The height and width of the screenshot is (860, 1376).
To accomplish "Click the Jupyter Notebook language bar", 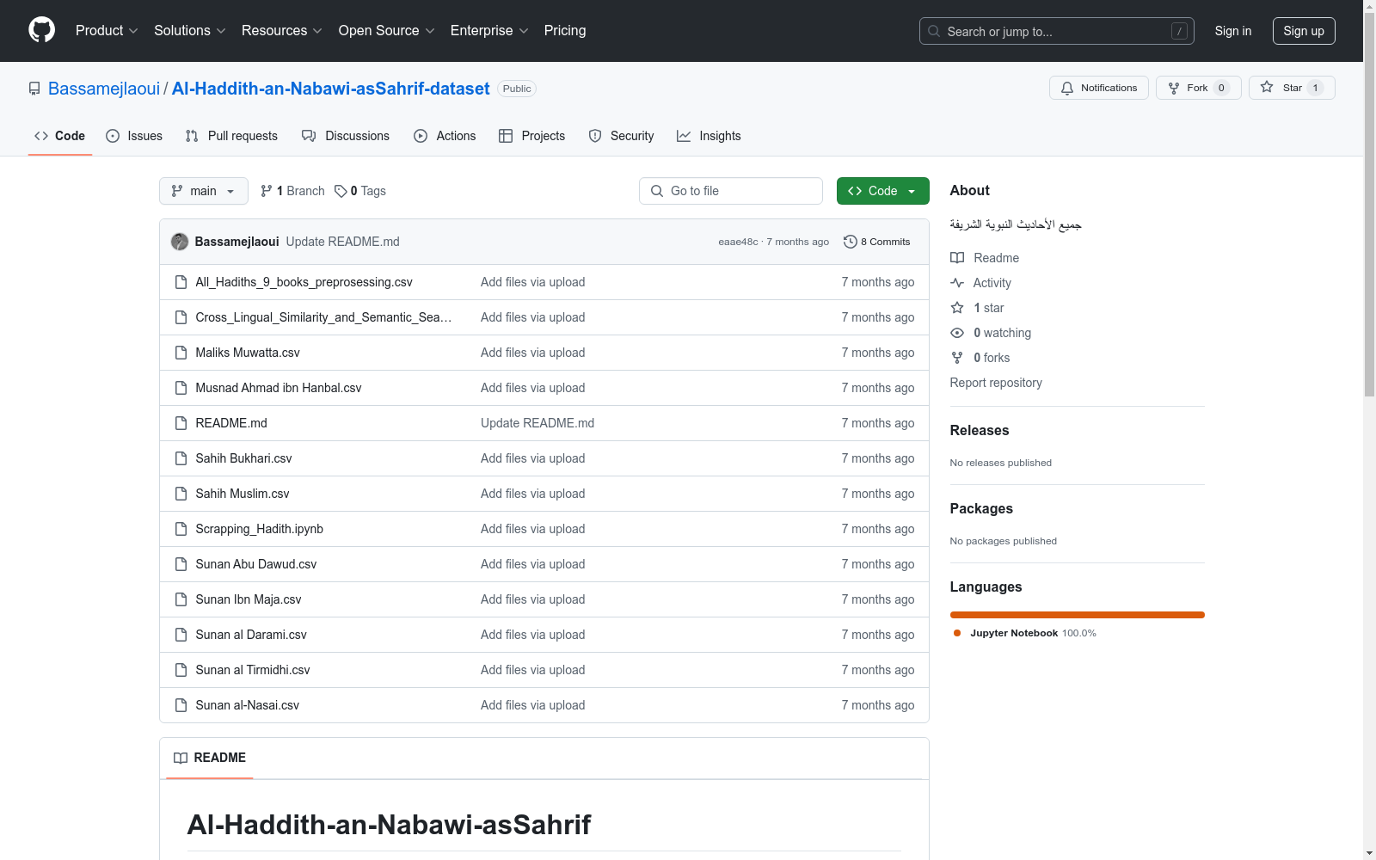I will (x=1078, y=615).
